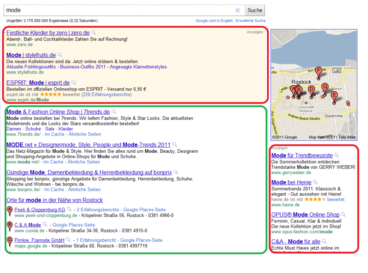Open Im Cache for 7trends.de

pos(55,134)
